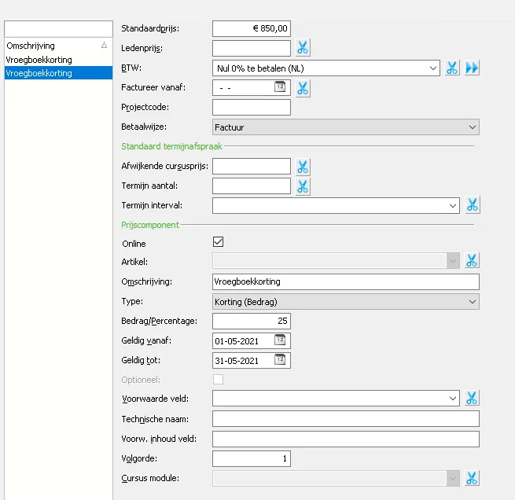Focus the Termijn aantal field

coord(252,186)
